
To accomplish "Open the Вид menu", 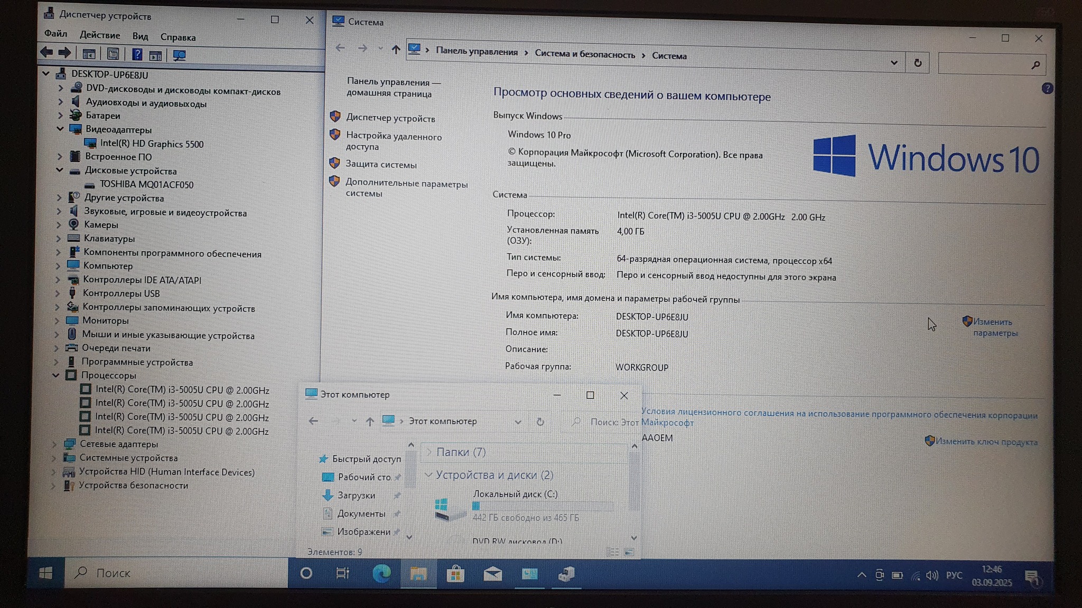I will pos(140,36).
